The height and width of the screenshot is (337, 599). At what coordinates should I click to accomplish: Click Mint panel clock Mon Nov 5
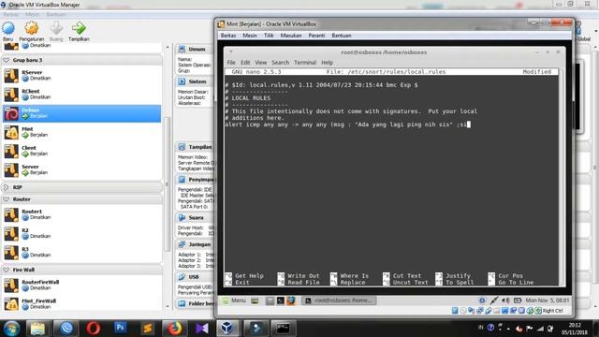click(x=547, y=300)
